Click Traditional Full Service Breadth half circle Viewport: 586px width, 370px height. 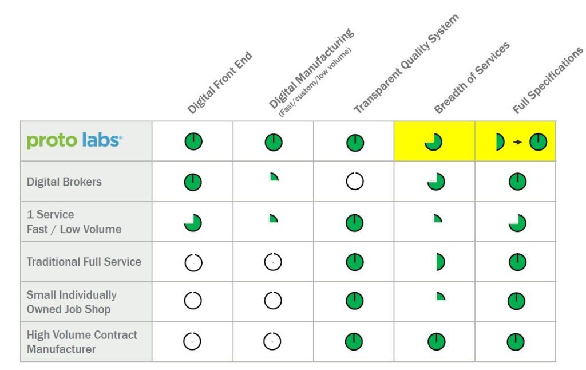coord(439,262)
